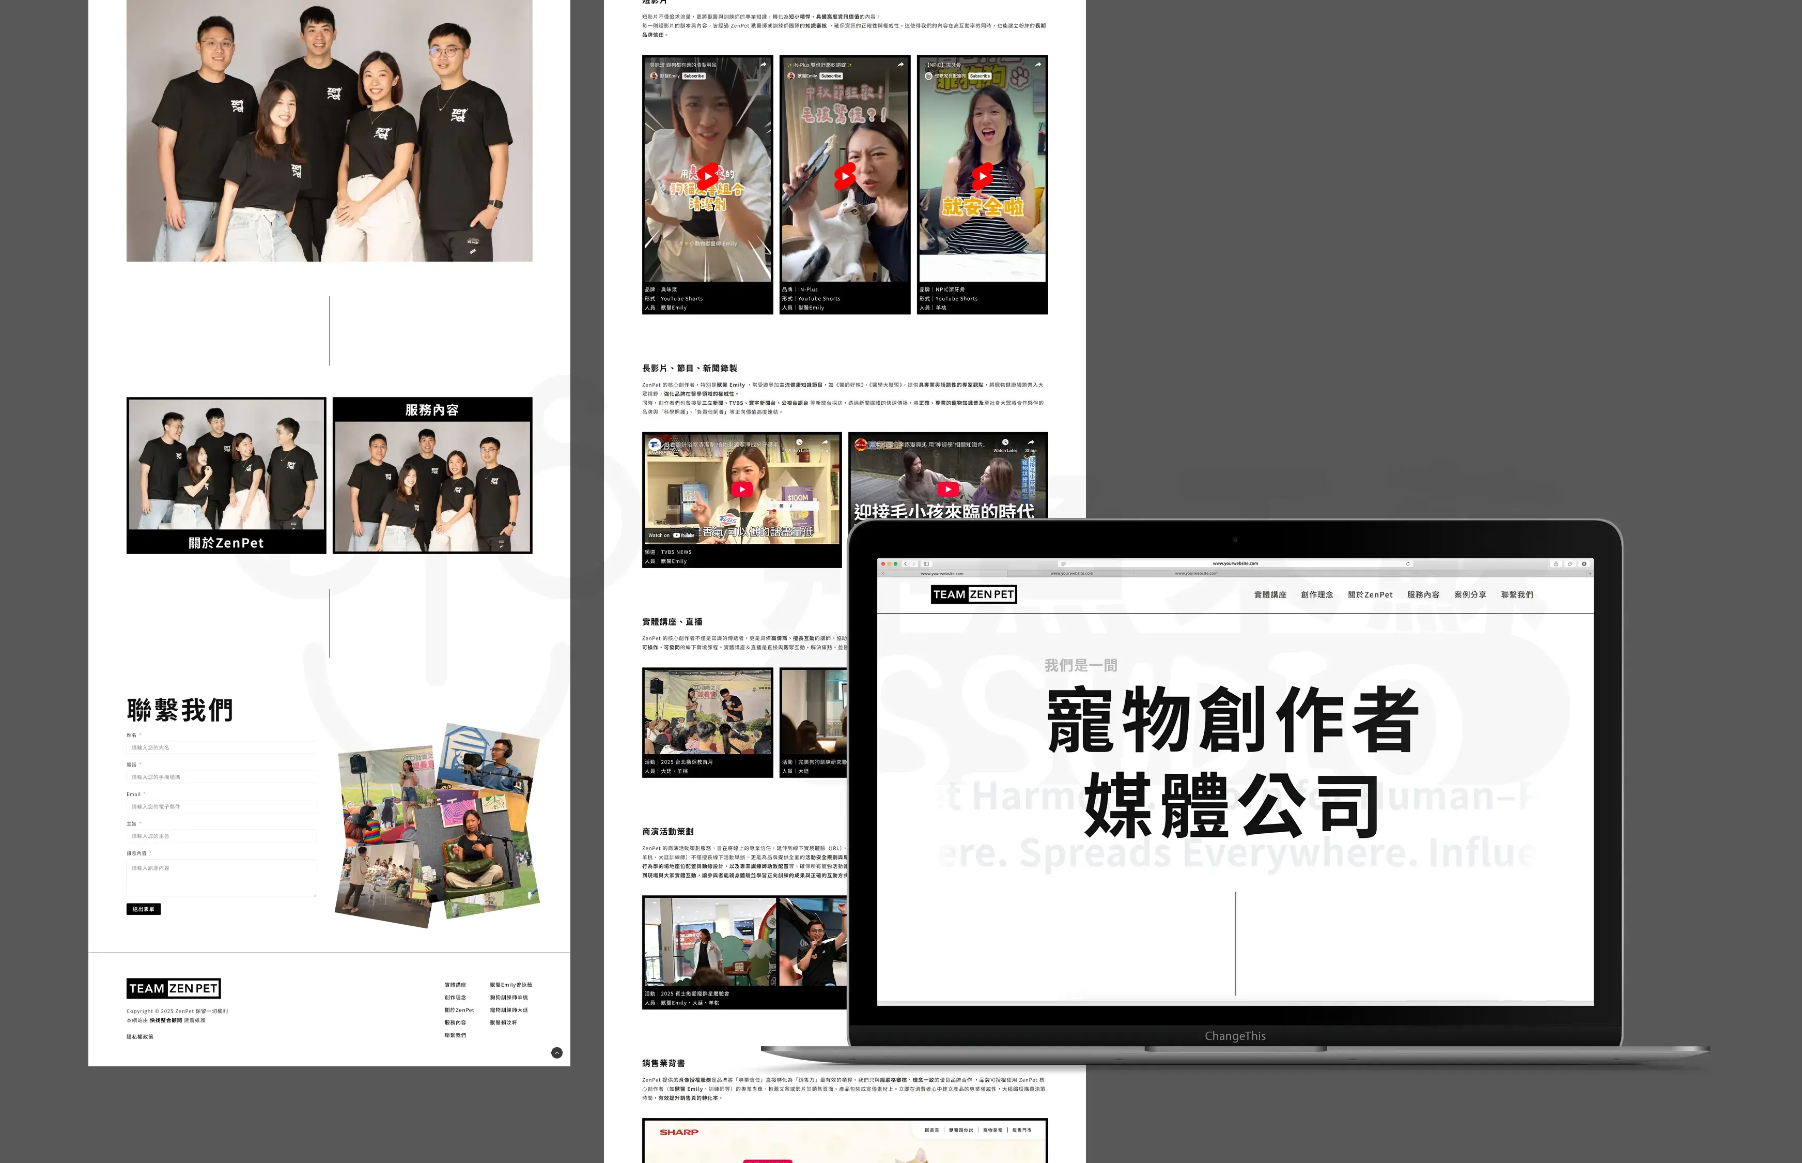Screen dimensions: 1802x1163
Task: Click the Email input field
Action: tap(222, 806)
